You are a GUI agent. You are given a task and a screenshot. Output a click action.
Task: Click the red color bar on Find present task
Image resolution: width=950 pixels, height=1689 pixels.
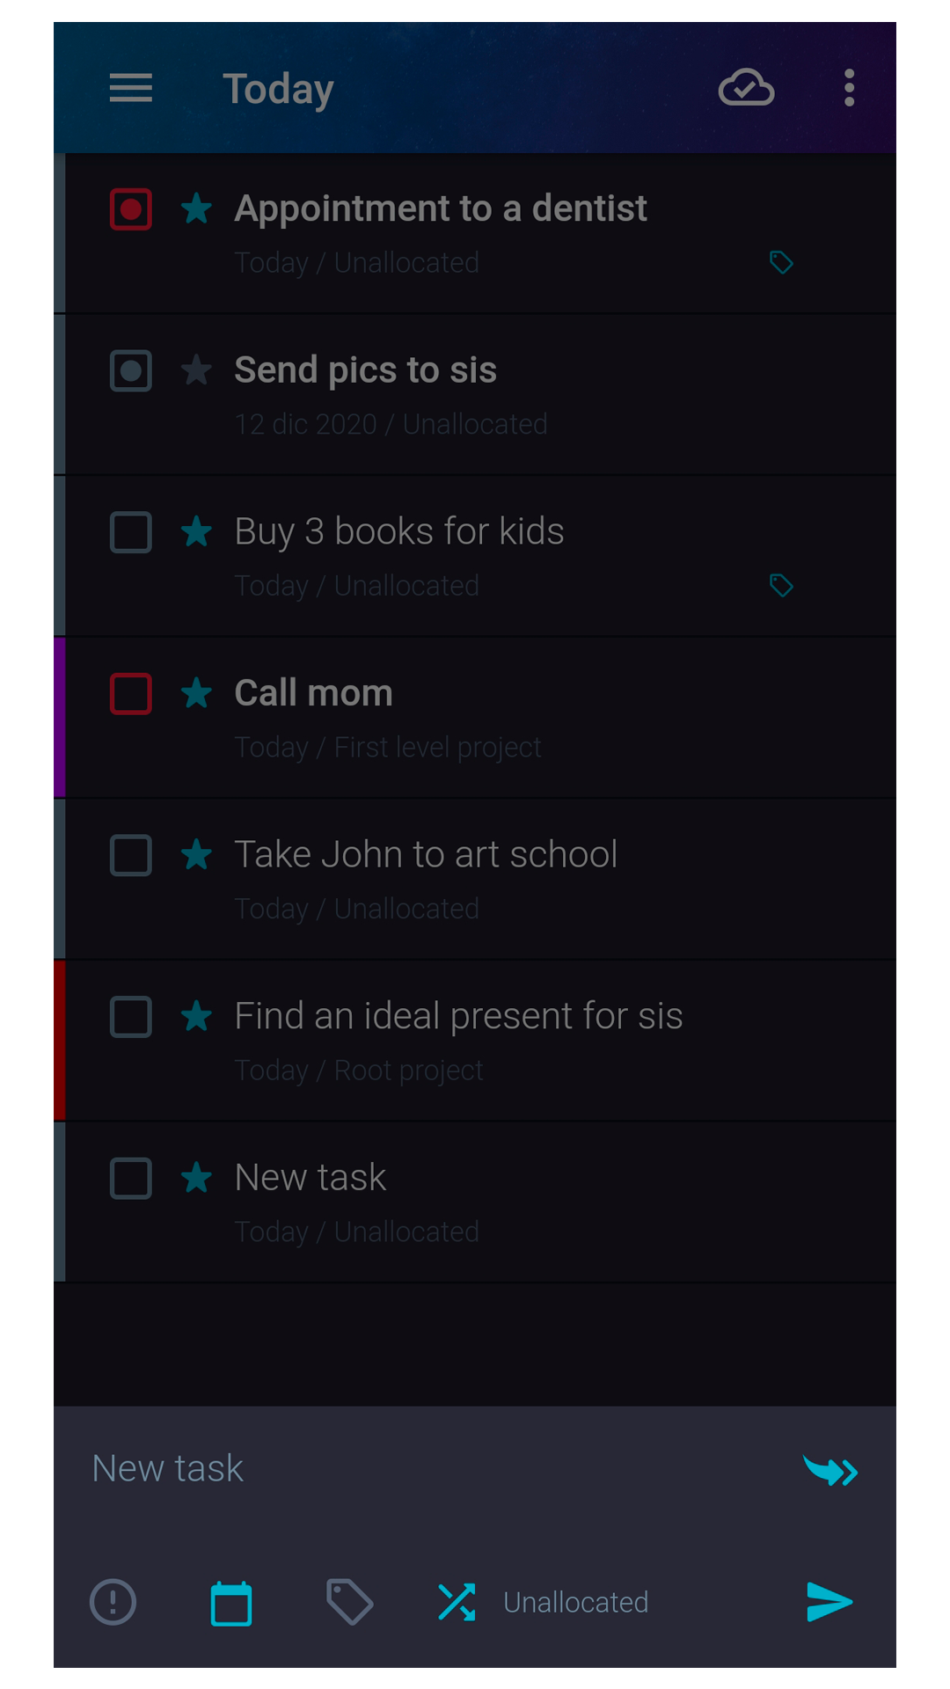(60, 1041)
